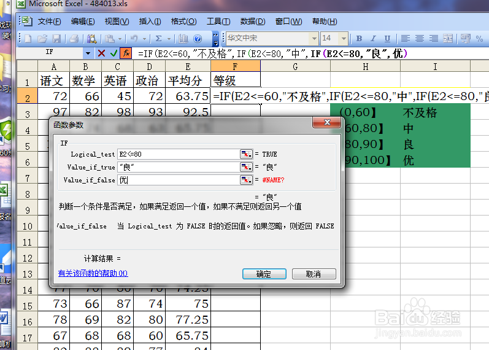
Task: Open the 文件(F) menu
Action: coord(49,21)
